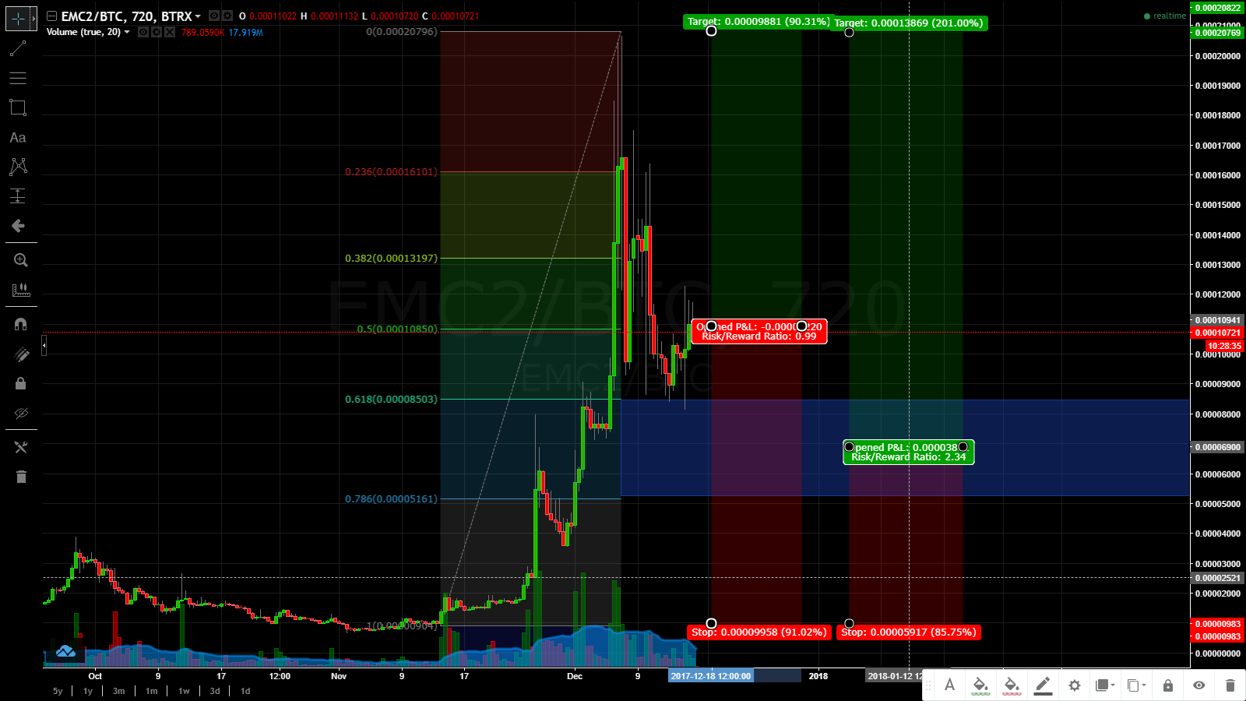Viewport: 1246px width, 701px height.
Task: Grab the floating toolbar drag handle
Action: pos(929,685)
